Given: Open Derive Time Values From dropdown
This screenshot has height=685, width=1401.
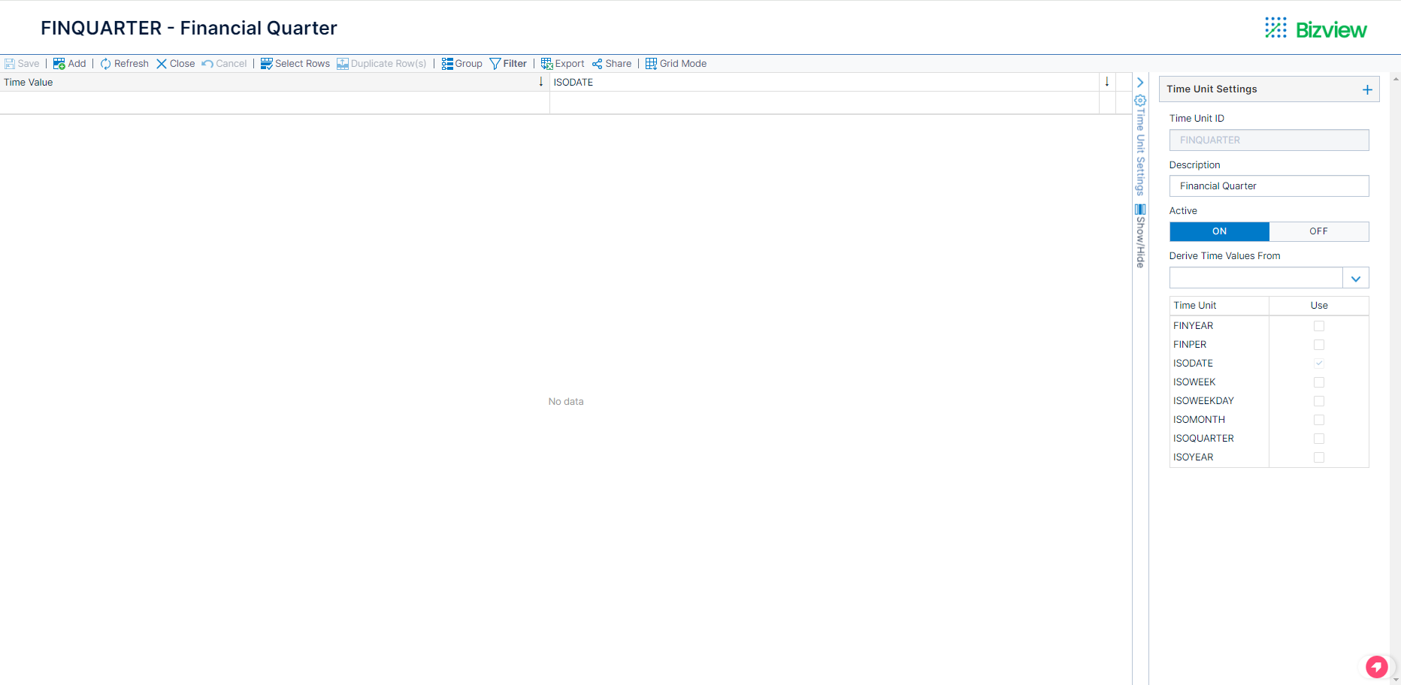Looking at the screenshot, I should coord(1355,279).
